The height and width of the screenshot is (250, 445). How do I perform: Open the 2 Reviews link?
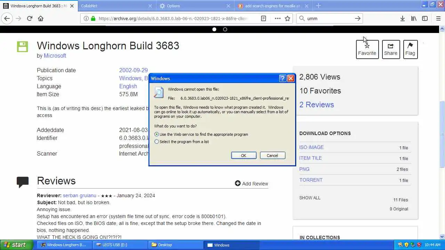click(x=317, y=105)
